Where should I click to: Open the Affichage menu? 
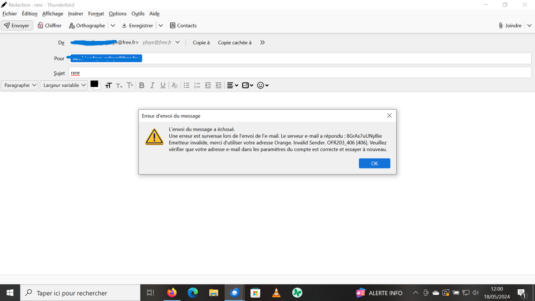click(52, 14)
